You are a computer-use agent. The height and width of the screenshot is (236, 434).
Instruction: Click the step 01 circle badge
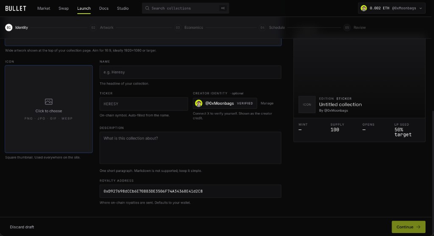tap(8, 28)
